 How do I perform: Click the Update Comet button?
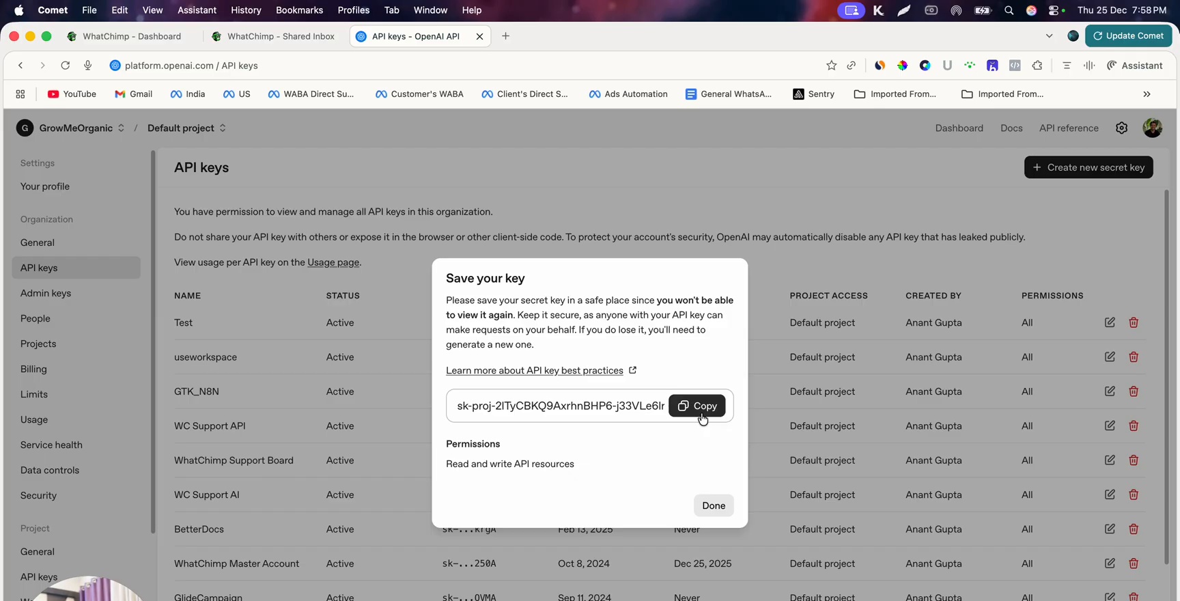[1128, 36]
